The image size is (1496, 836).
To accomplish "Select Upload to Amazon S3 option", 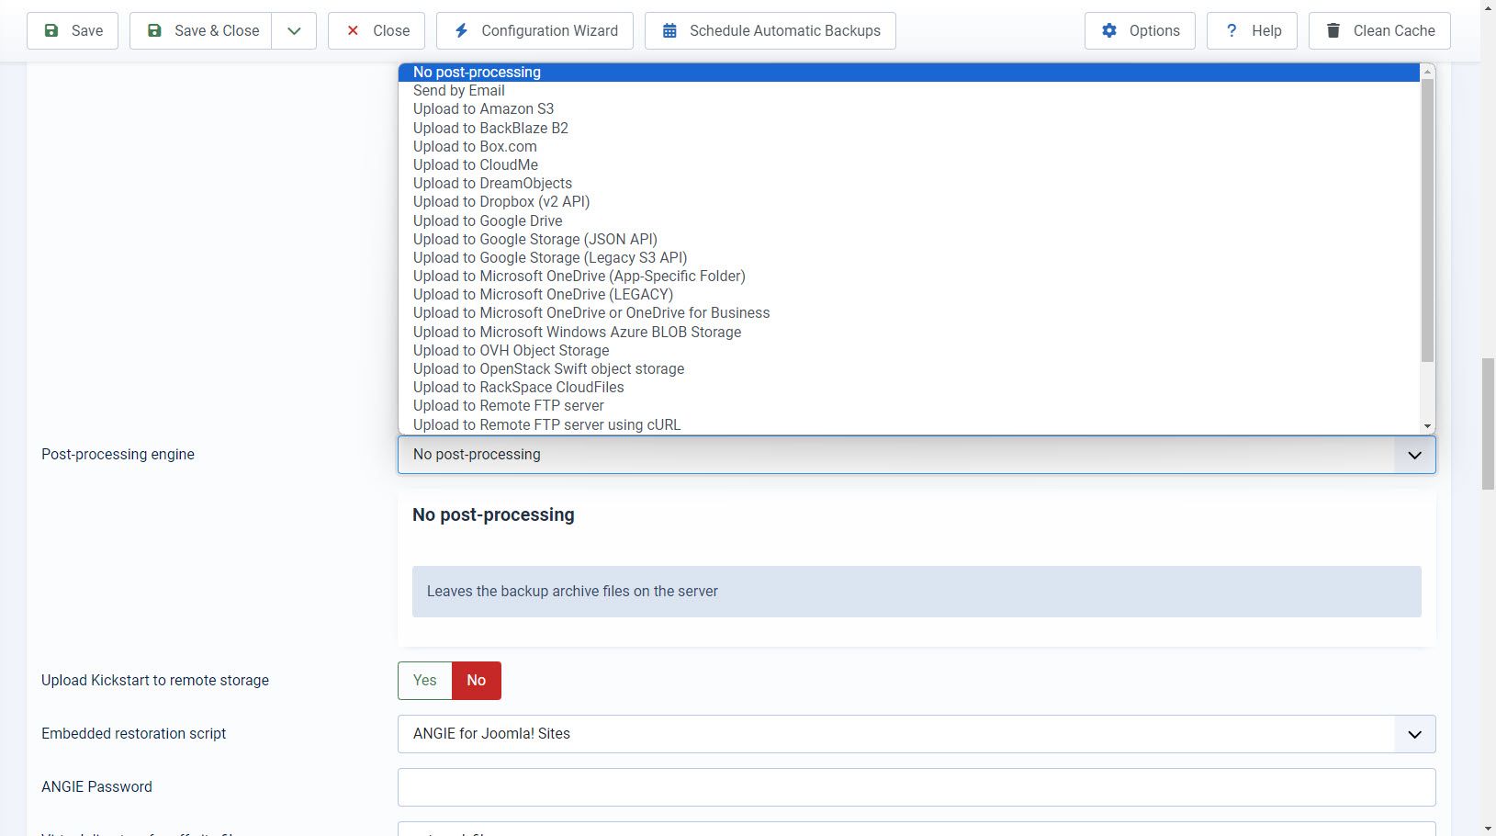I will 483,108.
